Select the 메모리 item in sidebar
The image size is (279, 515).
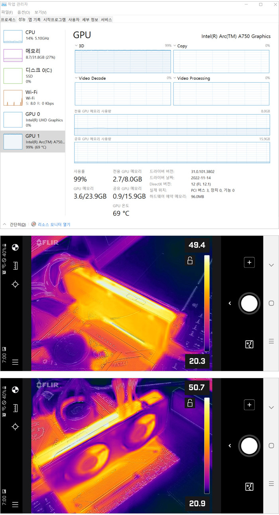click(x=33, y=54)
